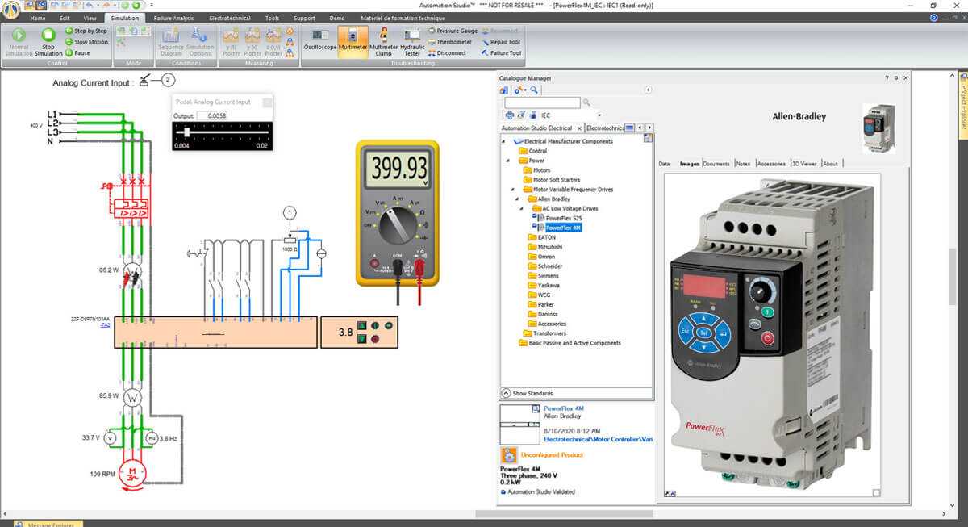Viewport: 968px width, 527px height.
Task: Open the Electrotechnical Motor Controller path link
Action: click(597, 439)
